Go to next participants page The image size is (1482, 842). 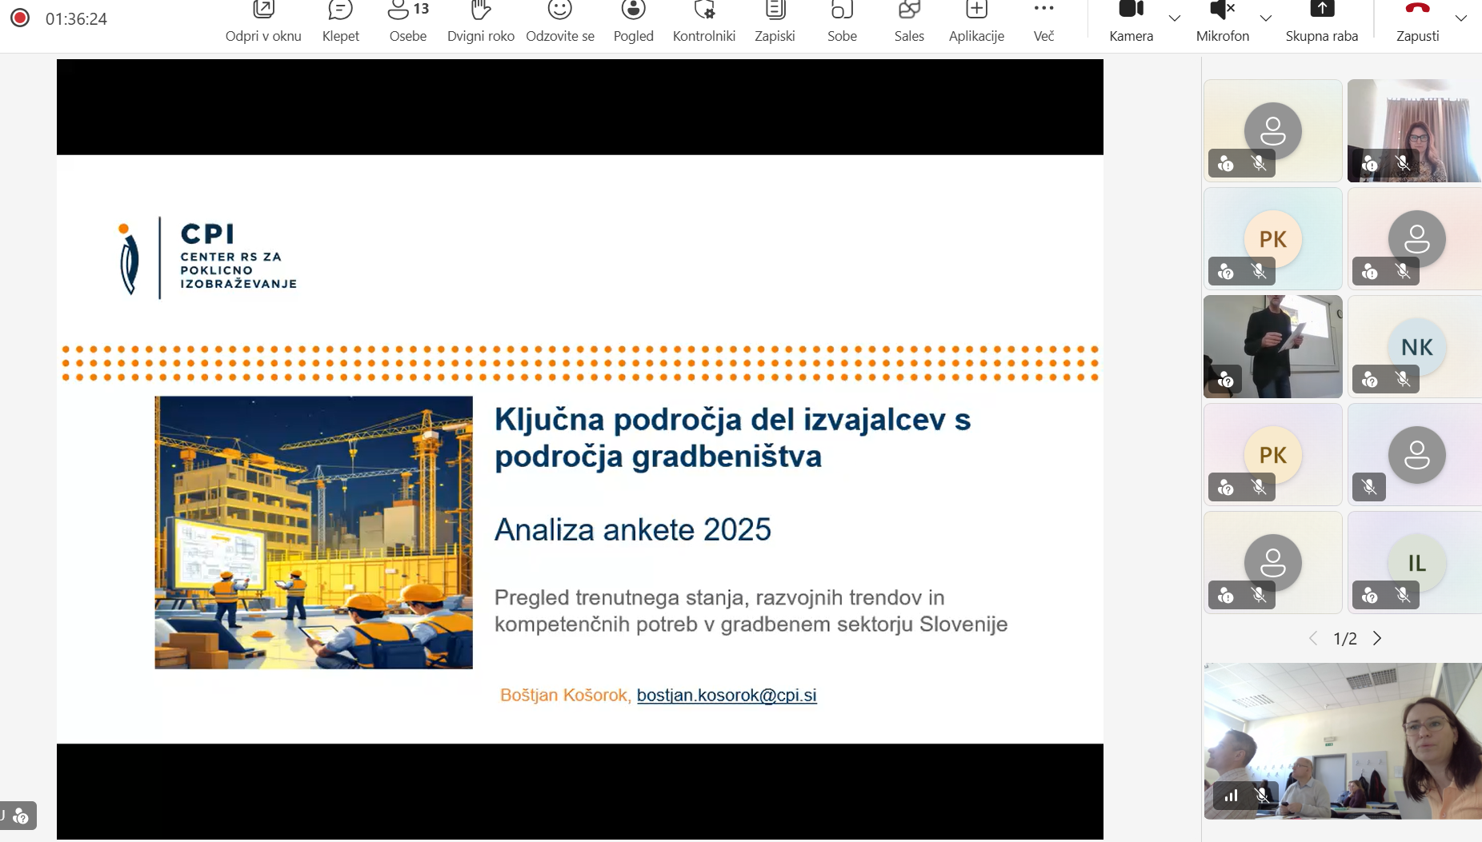click(1377, 638)
